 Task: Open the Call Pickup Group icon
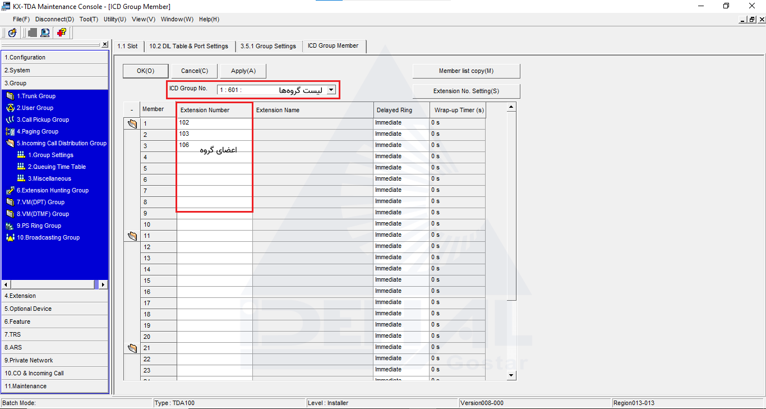(10, 120)
